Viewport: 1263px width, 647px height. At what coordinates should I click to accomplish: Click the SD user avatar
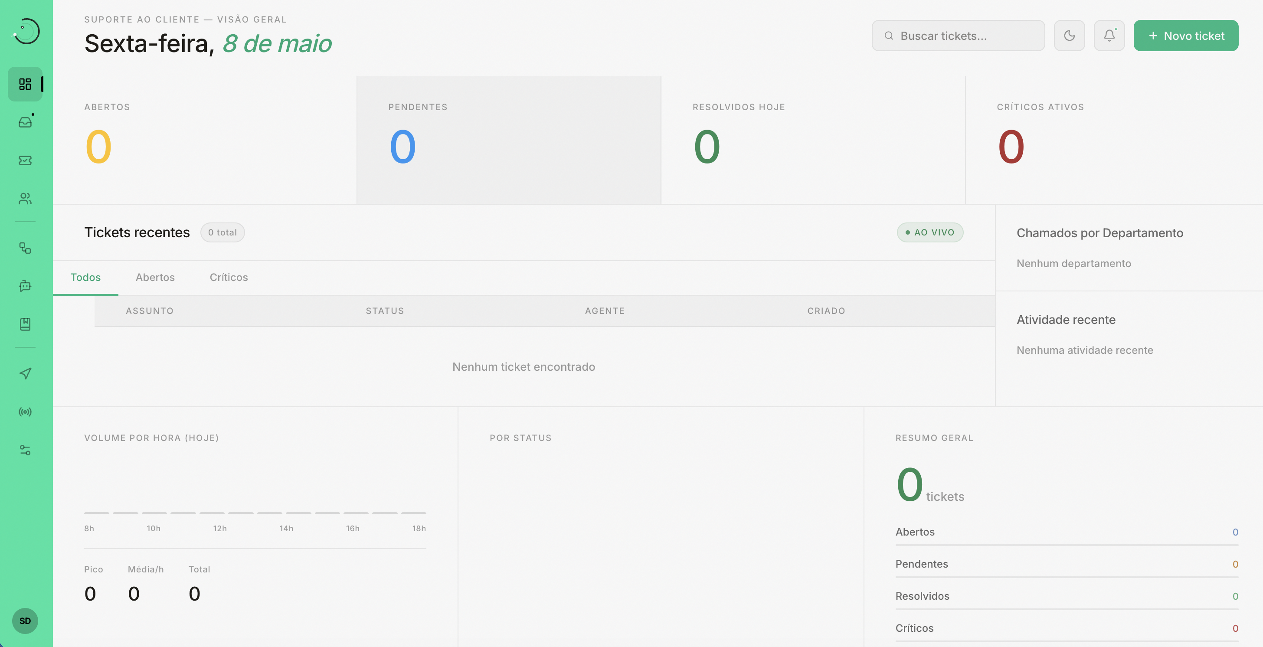coord(25,621)
